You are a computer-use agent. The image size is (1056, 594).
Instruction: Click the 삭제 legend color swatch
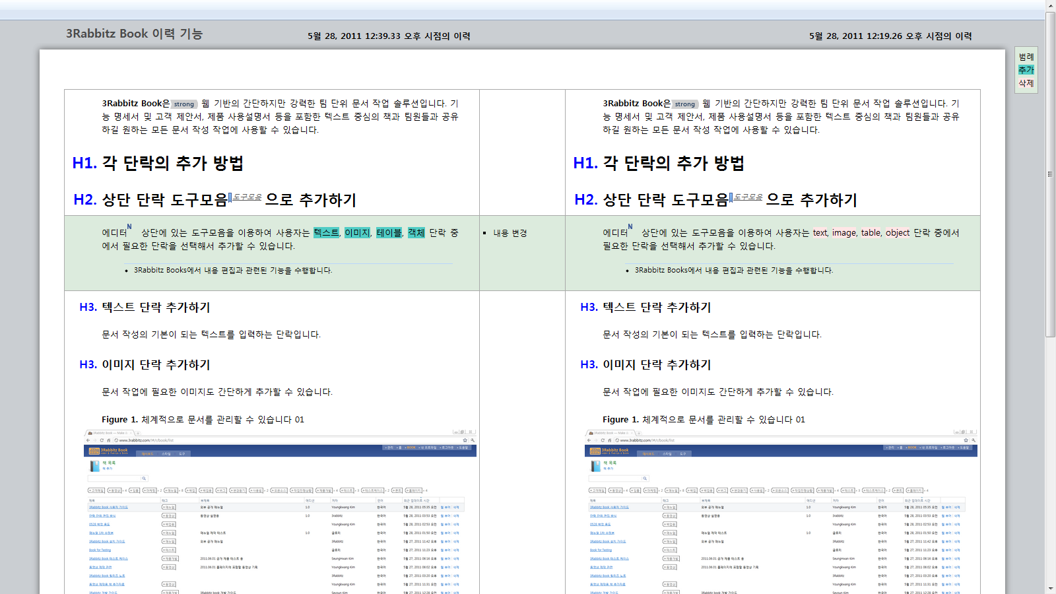[x=1026, y=83]
